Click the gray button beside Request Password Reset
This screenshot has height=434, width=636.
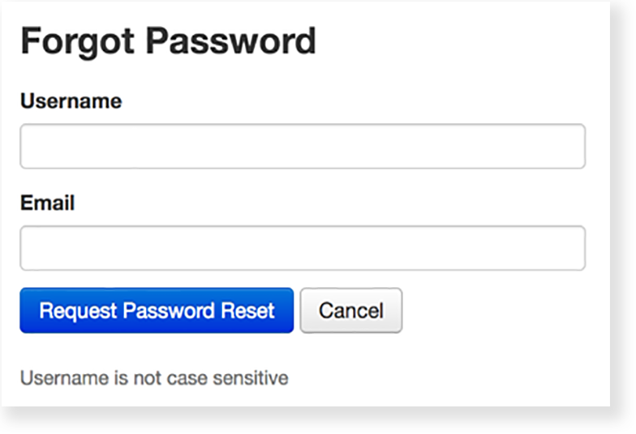(x=350, y=311)
